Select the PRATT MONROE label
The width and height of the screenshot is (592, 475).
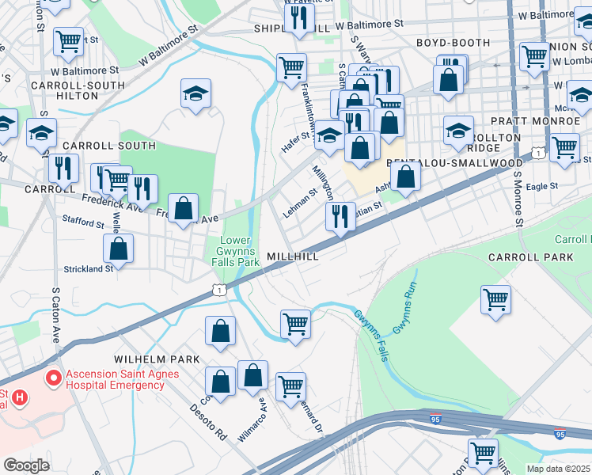tap(535, 121)
